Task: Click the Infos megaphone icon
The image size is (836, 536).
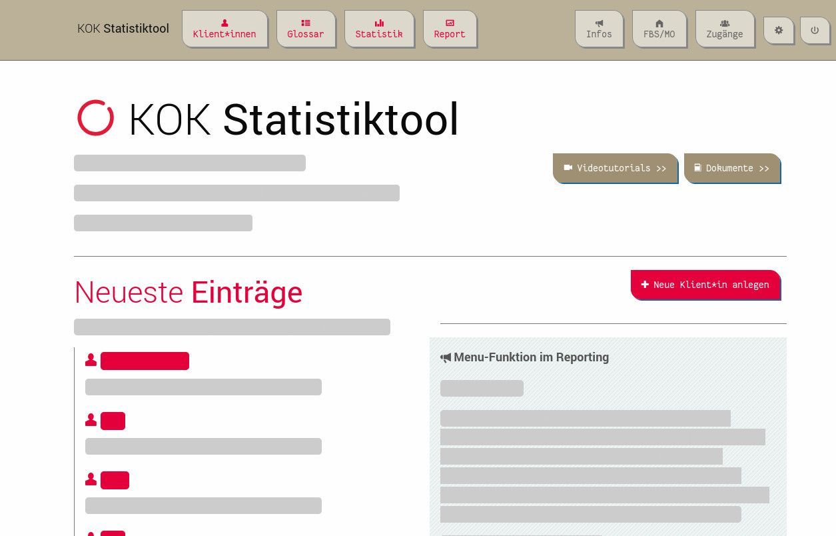Action: click(x=599, y=24)
